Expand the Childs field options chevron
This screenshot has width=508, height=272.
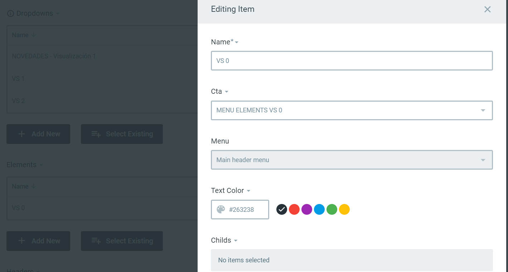(236, 241)
